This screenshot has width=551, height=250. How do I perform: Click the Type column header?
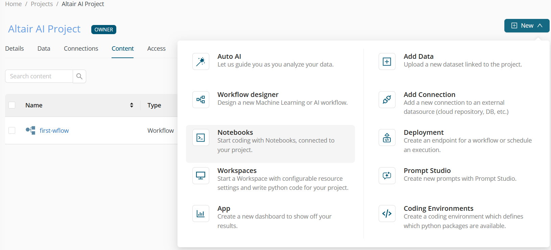point(154,105)
